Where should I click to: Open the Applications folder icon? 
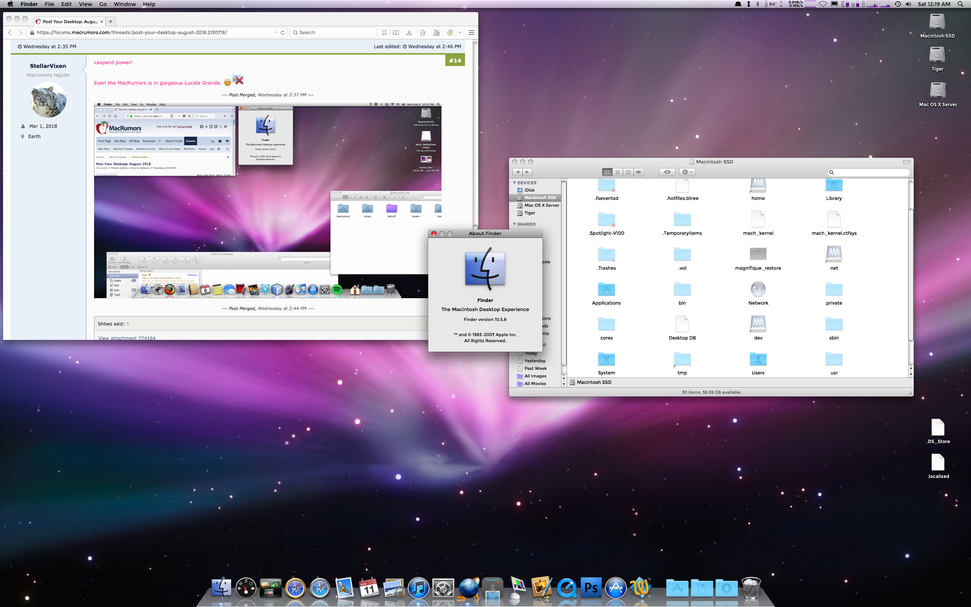click(x=606, y=290)
